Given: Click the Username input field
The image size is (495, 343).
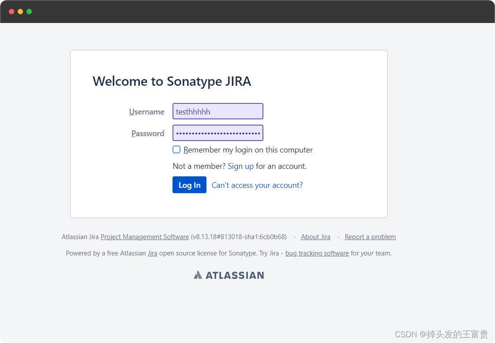Looking at the screenshot, I should (x=218, y=111).
